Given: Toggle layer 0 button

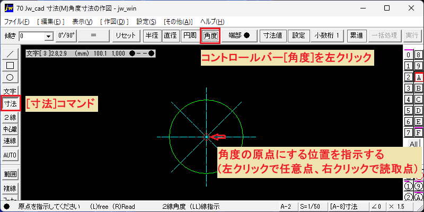Looking at the screenshot, I should coord(409,55).
